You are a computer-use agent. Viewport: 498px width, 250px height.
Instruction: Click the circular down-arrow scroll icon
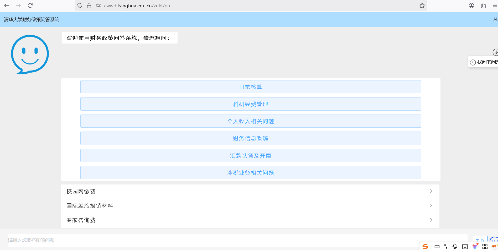[x=495, y=52]
